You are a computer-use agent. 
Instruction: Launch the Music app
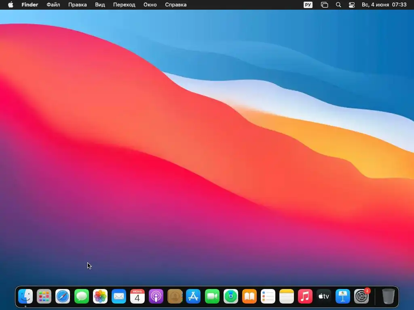pyautogui.click(x=305, y=296)
